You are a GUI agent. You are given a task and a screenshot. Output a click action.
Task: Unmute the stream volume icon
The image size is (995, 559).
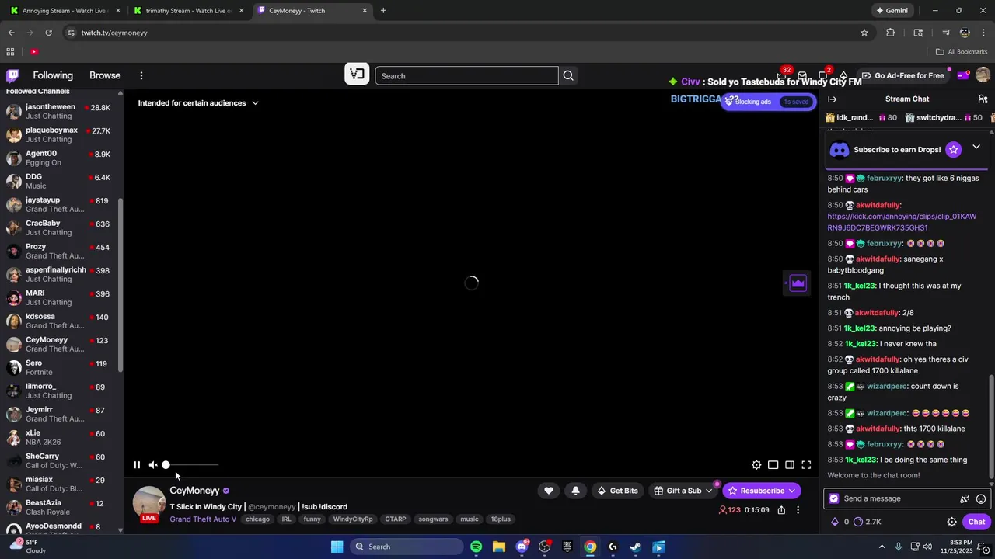(153, 465)
